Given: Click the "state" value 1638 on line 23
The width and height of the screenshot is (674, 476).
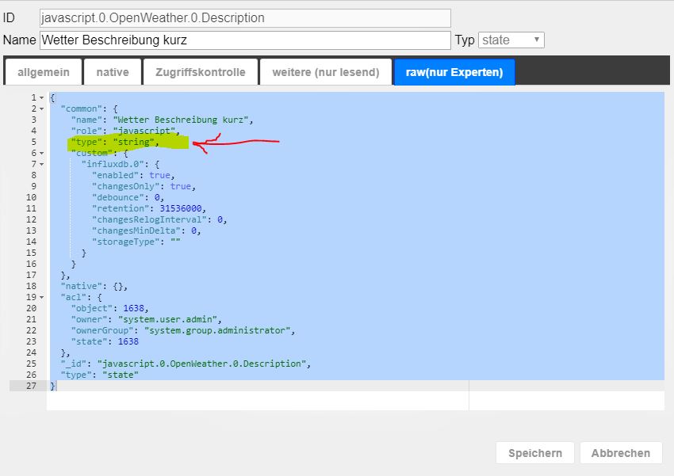Looking at the screenshot, I should pyautogui.click(x=128, y=341).
